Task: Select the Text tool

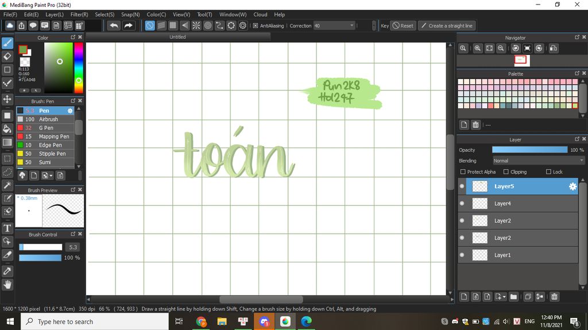Action: [7, 228]
